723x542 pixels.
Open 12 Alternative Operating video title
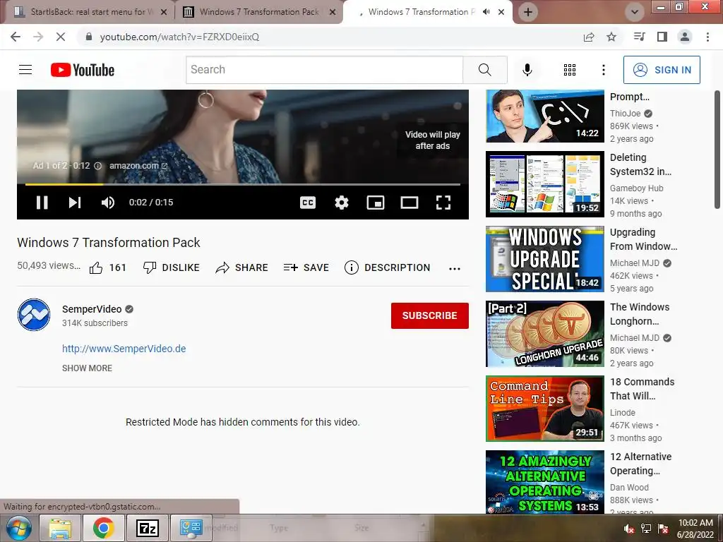[x=641, y=464]
